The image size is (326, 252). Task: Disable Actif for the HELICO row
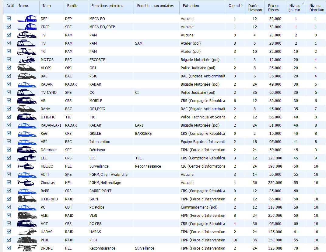[x=9, y=166]
